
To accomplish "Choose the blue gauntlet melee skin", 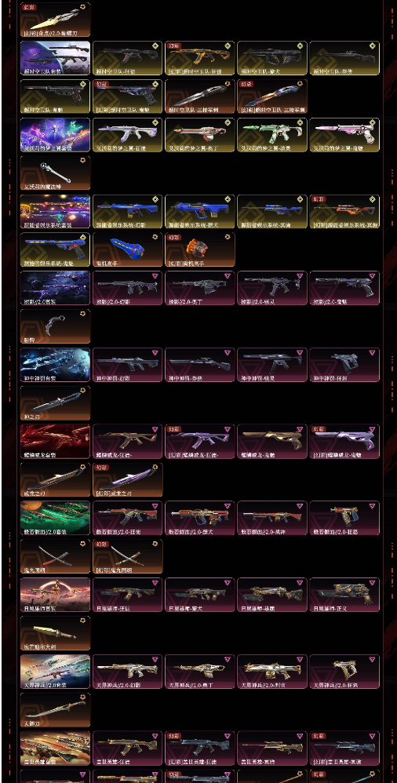I will [x=127, y=249].
